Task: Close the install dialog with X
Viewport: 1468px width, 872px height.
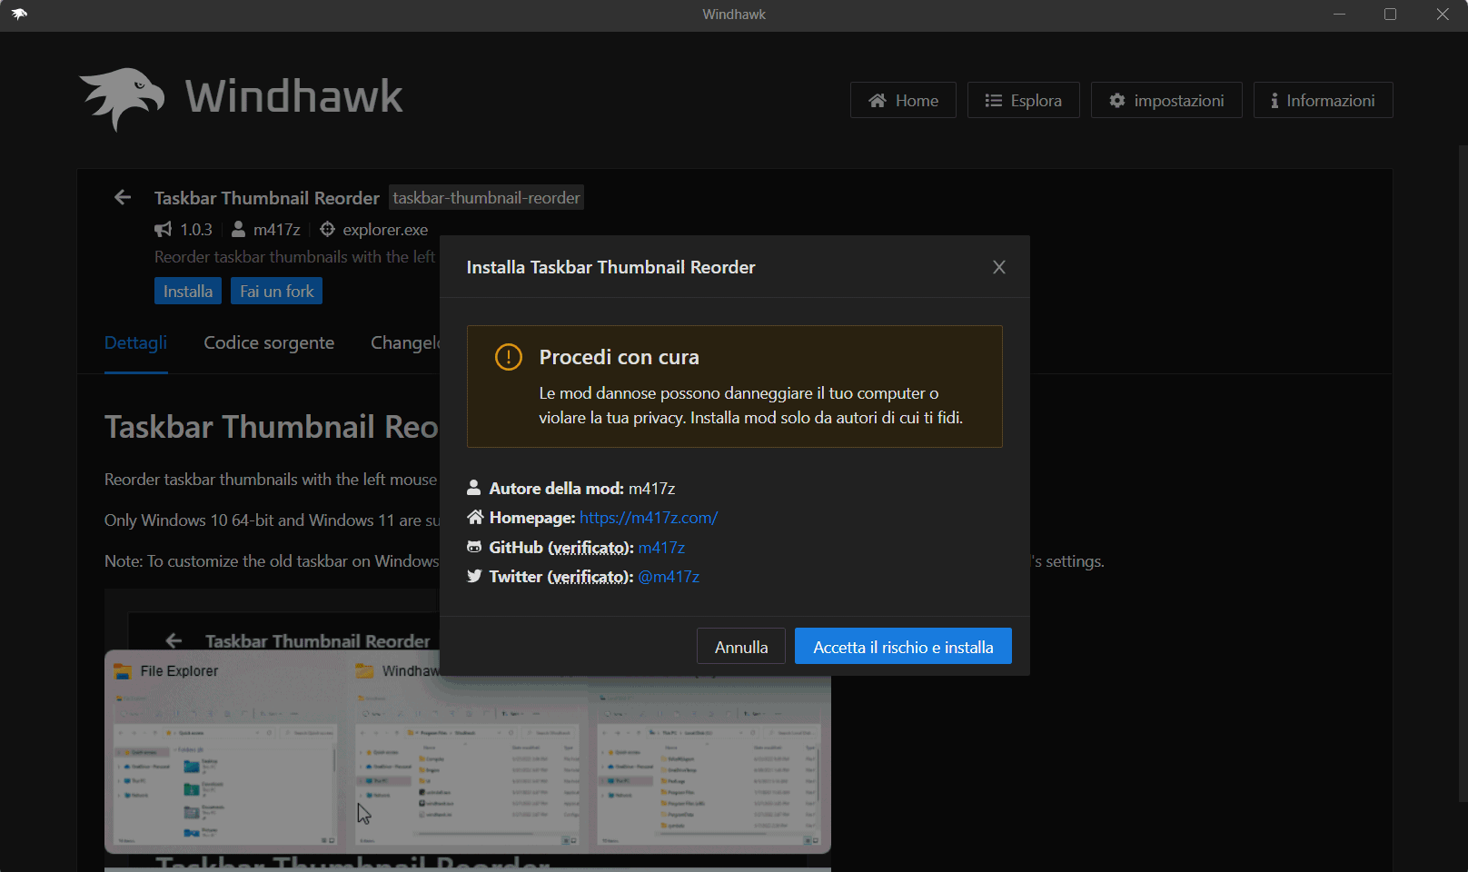Action: [999, 267]
